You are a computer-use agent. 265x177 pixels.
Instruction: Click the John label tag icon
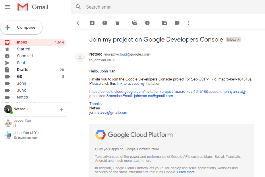(x=7, y=84)
